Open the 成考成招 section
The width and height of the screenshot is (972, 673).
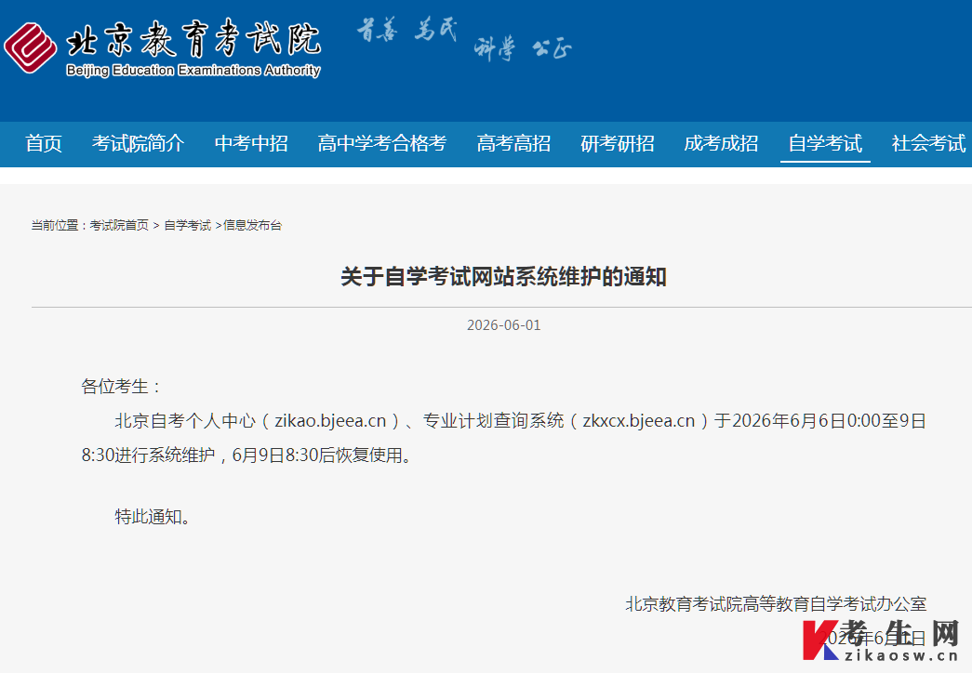pos(721,143)
